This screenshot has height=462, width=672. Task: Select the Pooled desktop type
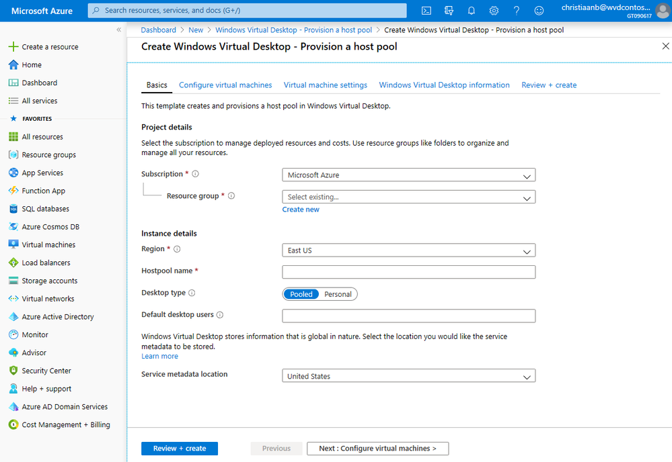click(x=301, y=294)
